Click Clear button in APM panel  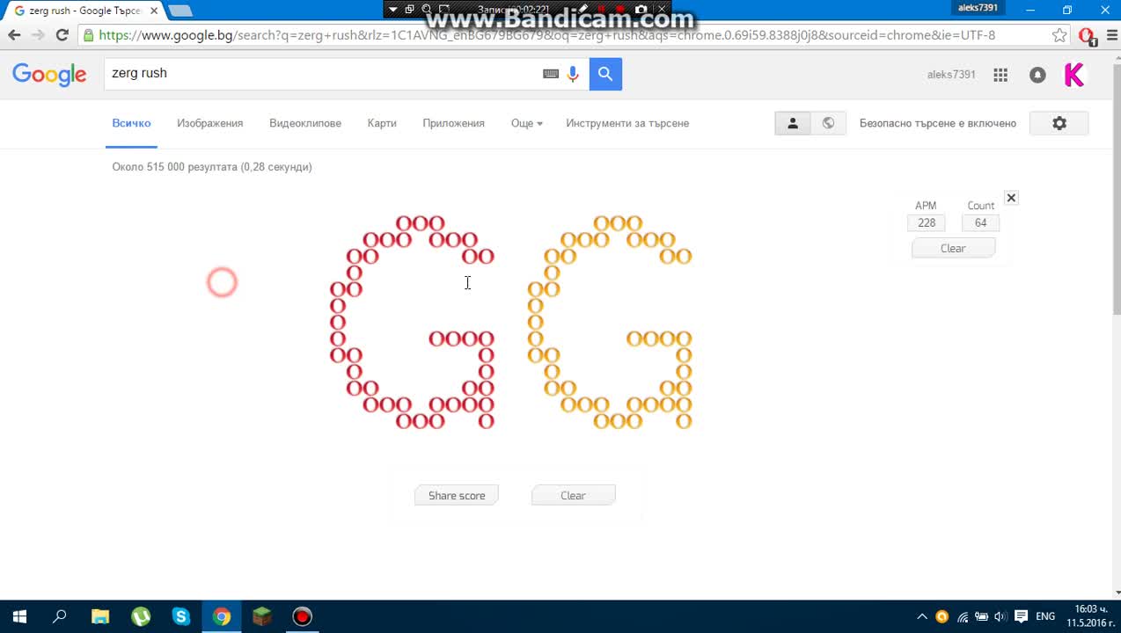click(x=953, y=248)
